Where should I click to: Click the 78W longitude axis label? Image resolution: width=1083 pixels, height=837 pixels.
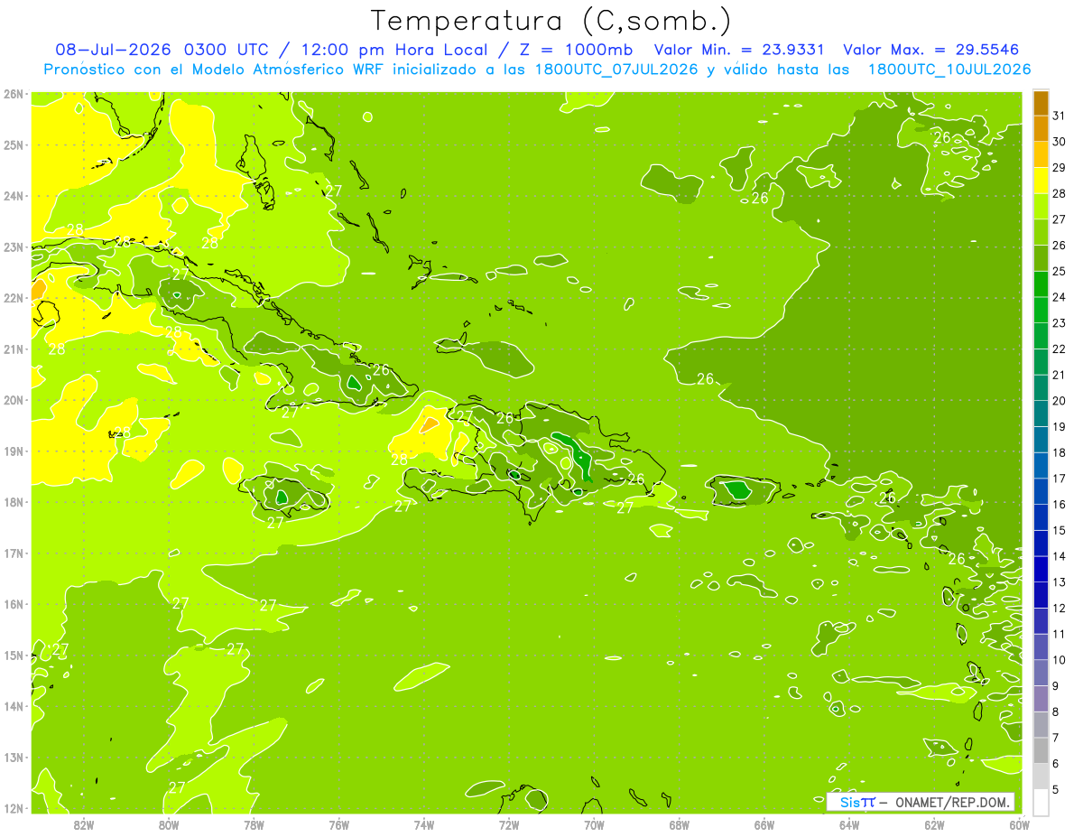tap(254, 824)
